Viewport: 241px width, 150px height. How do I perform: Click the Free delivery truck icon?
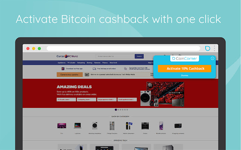click(94, 69)
